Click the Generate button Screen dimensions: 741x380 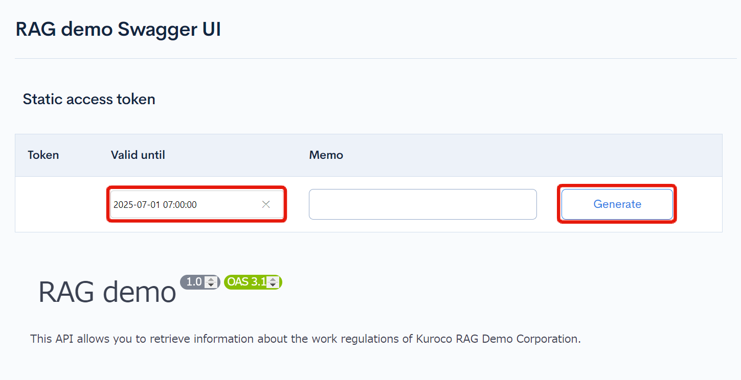click(617, 204)
